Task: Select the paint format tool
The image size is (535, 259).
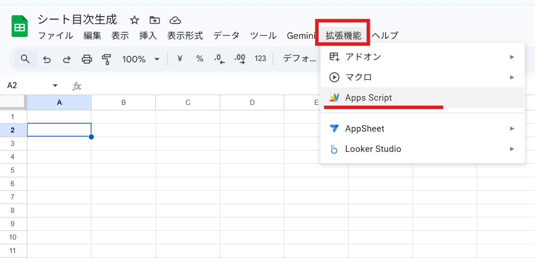Action: pyautogui.click(x=107, y=59)
